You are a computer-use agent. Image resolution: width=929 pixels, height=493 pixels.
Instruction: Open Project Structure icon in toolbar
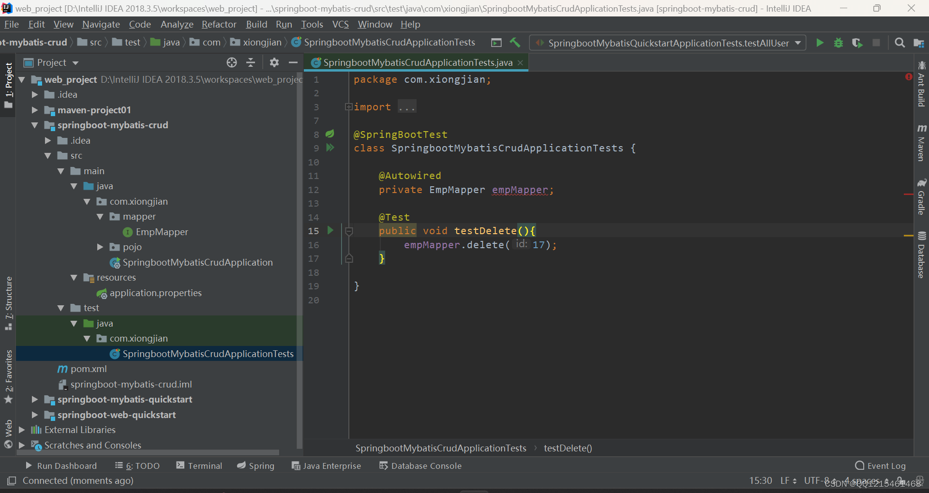point(919,43)
